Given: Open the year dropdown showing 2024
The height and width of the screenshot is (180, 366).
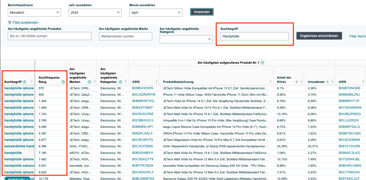Looking at the screenshot, I should point(95,12).
